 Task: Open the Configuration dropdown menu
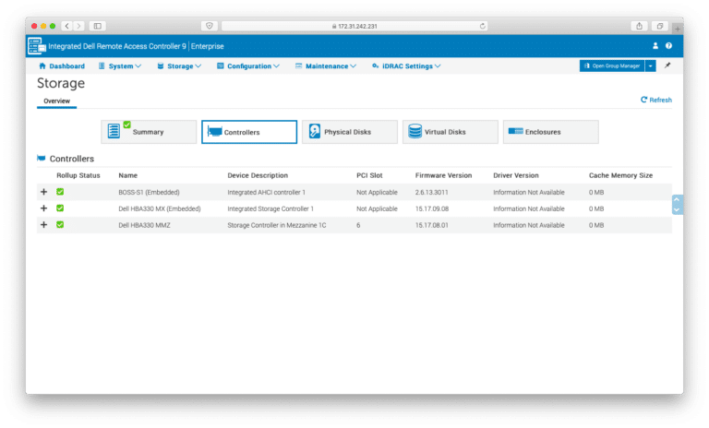(248, 66)
